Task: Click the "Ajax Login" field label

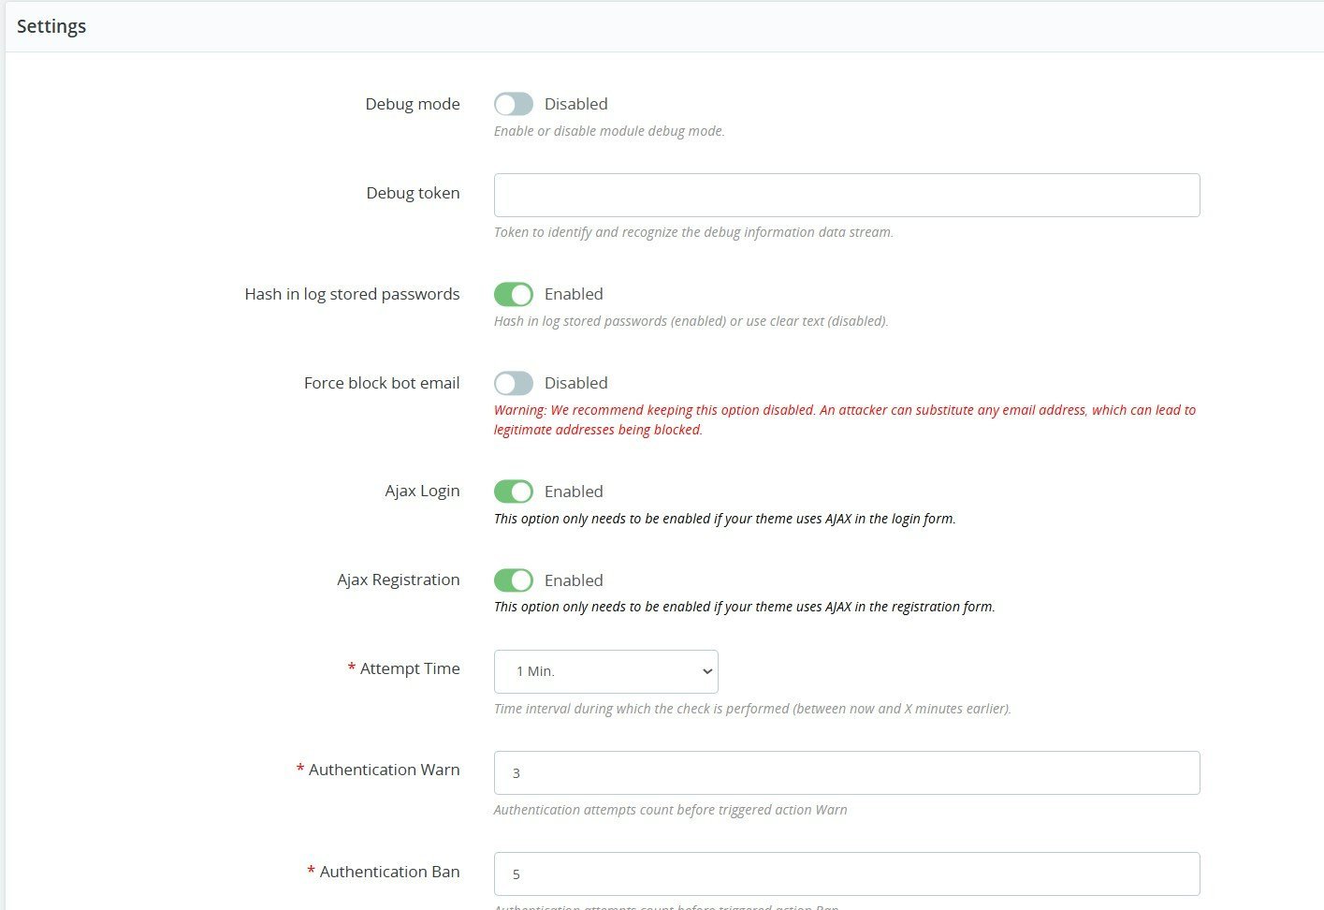Action: pos(422,491)
